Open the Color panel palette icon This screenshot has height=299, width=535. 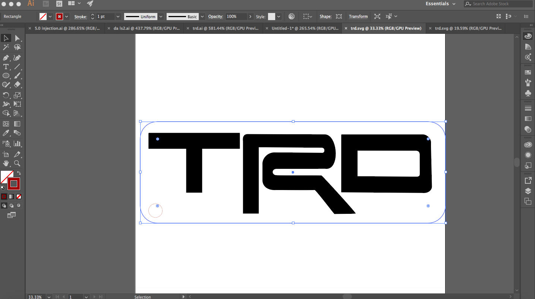point(528,36)
